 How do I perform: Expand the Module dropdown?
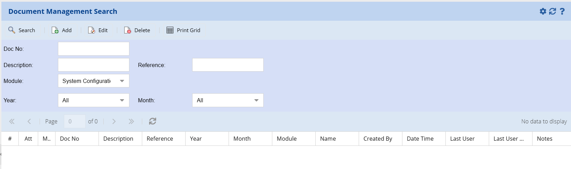122,81
